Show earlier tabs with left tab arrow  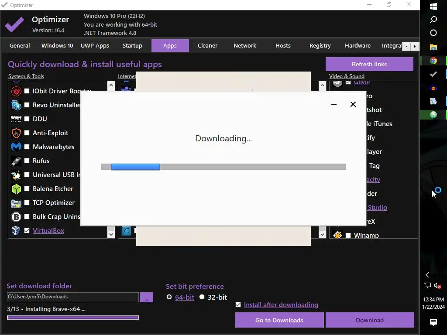(406, 46)
